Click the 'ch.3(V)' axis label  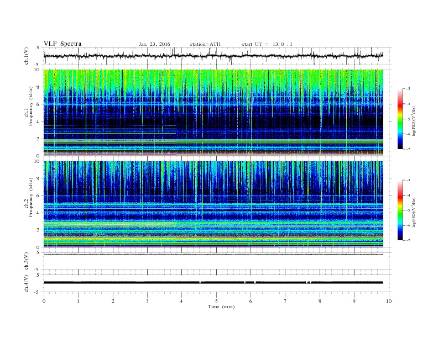click(27, 261)
